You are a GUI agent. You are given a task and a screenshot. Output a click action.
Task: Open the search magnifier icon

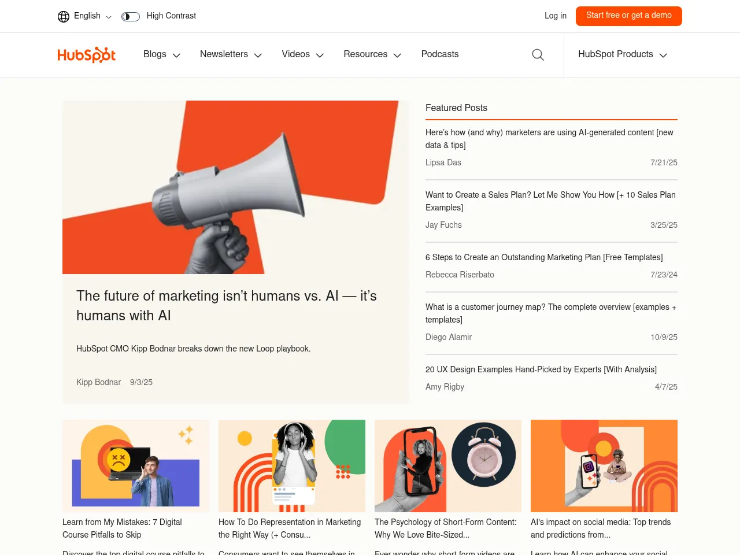point(538,54)
